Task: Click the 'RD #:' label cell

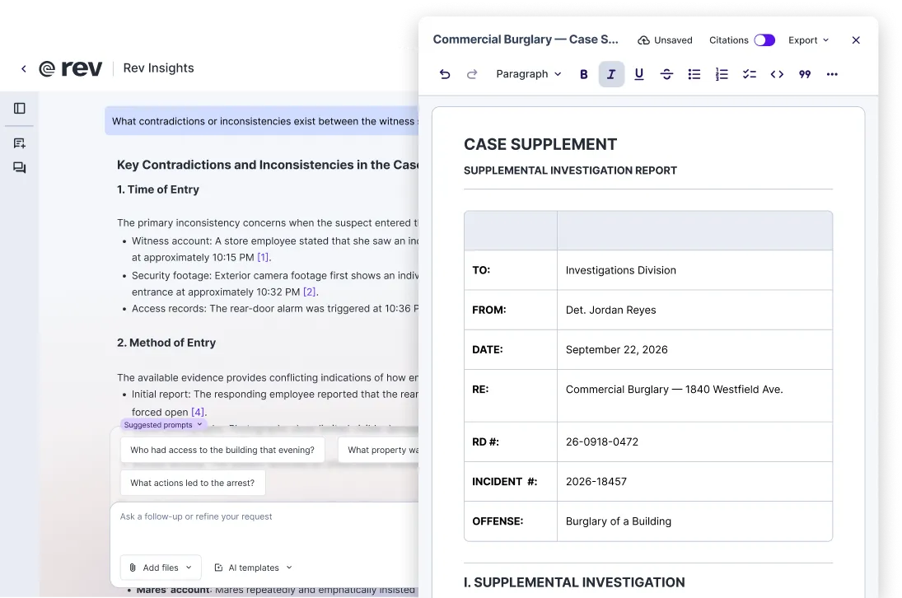Action: (510, 442)
